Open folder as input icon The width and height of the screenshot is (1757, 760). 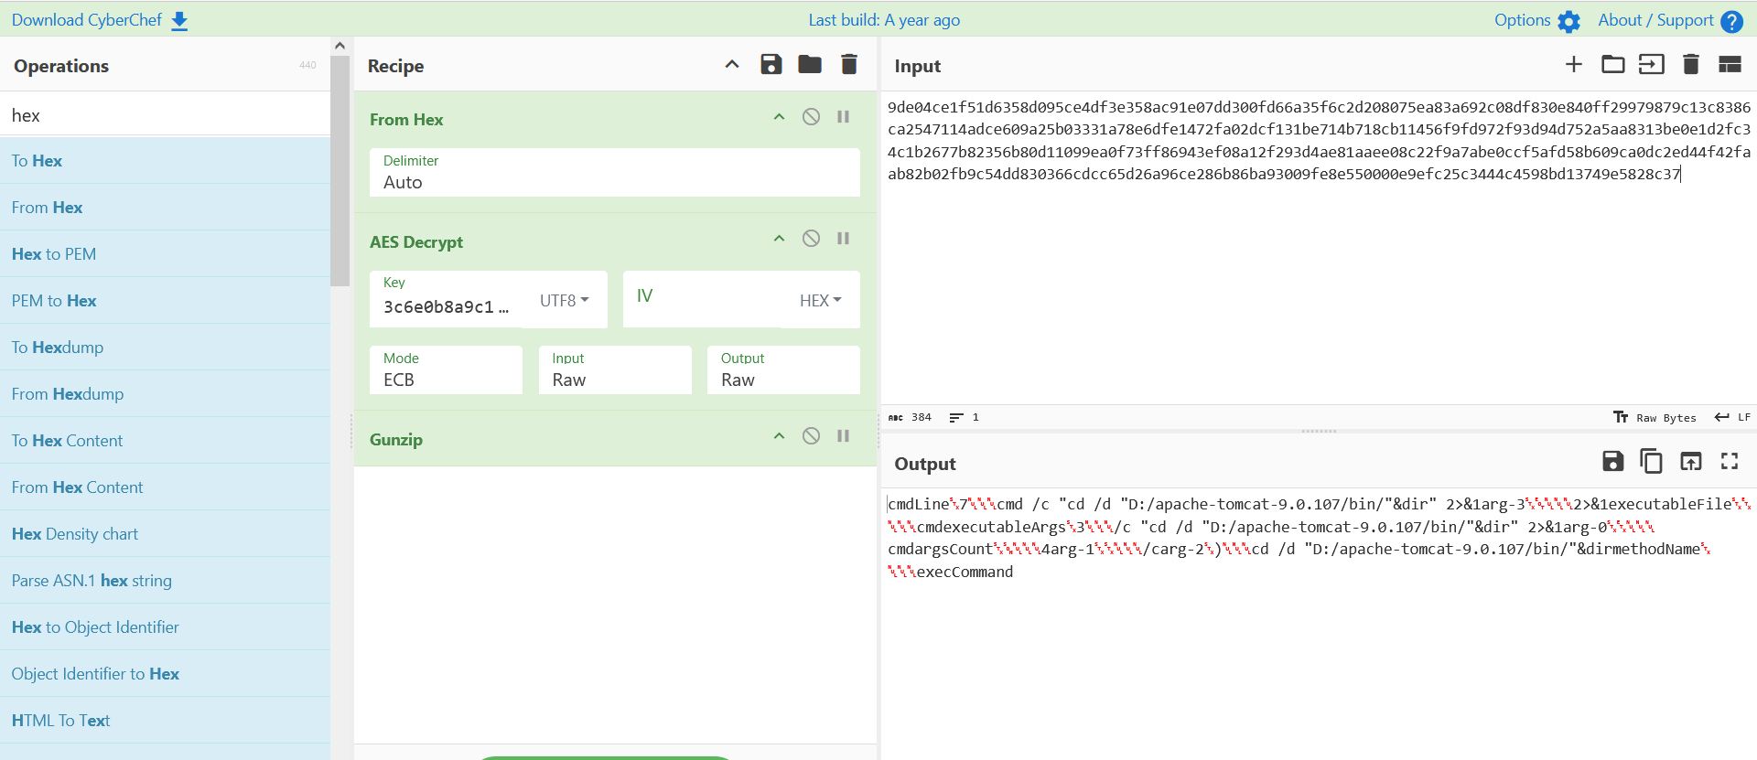coord(1613,64)
